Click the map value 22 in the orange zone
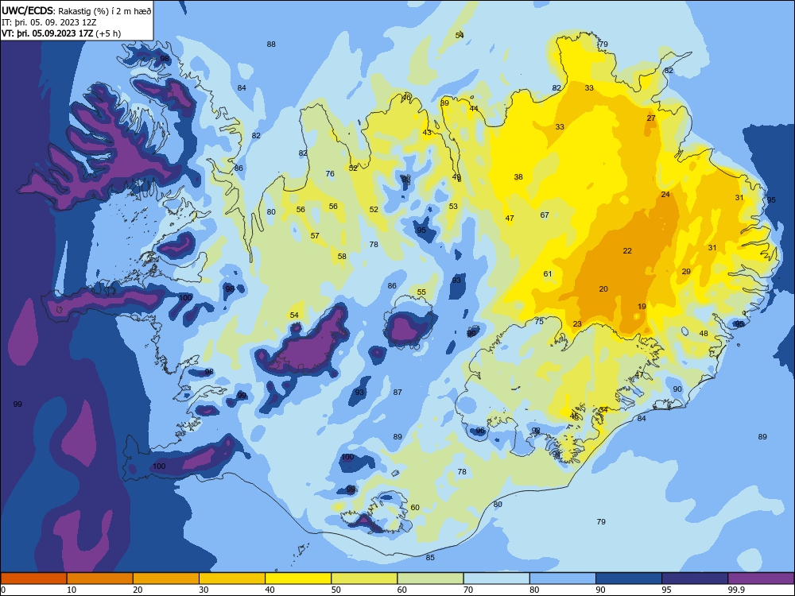 click(627, 251)
